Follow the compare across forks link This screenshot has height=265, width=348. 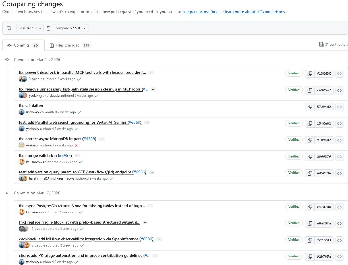[201, 12]
